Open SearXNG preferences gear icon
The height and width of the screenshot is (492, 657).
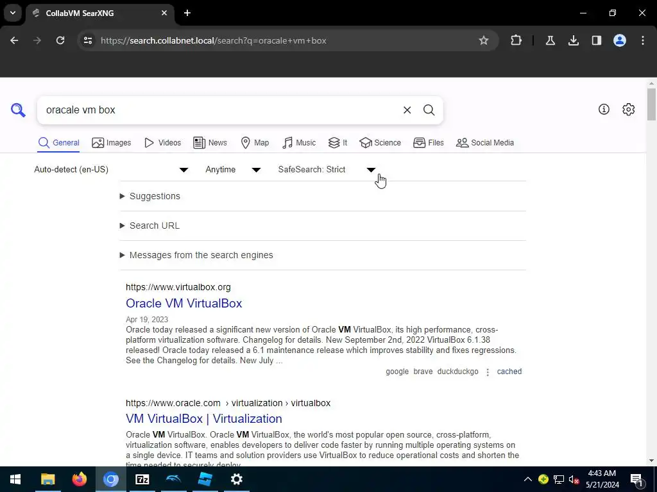(628, 109)
